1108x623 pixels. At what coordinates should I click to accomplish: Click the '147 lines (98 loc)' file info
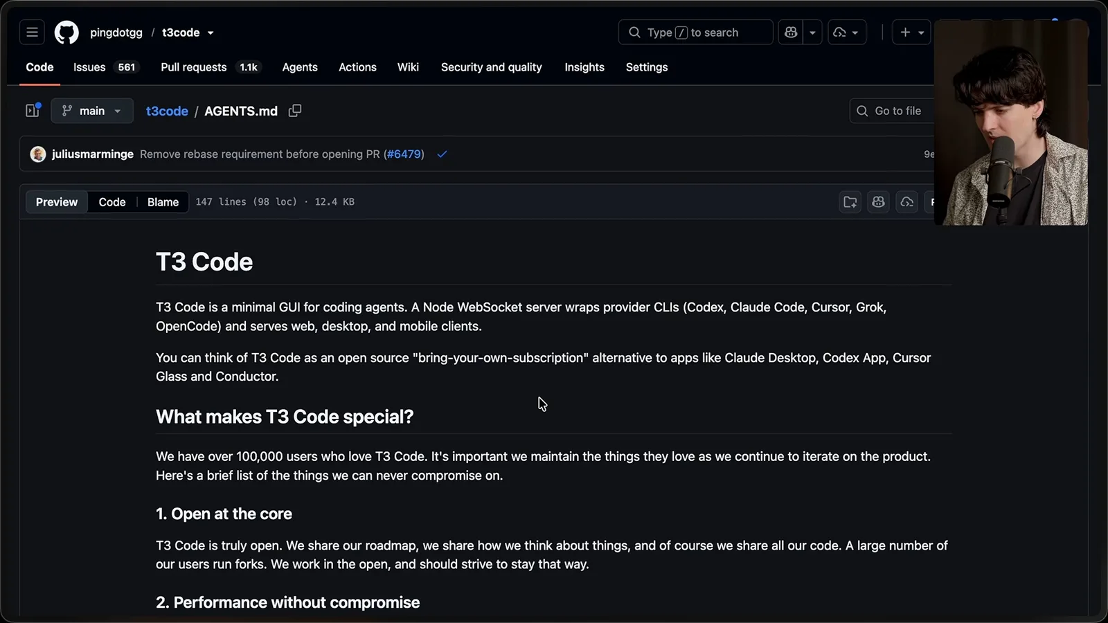click(246, 202)
